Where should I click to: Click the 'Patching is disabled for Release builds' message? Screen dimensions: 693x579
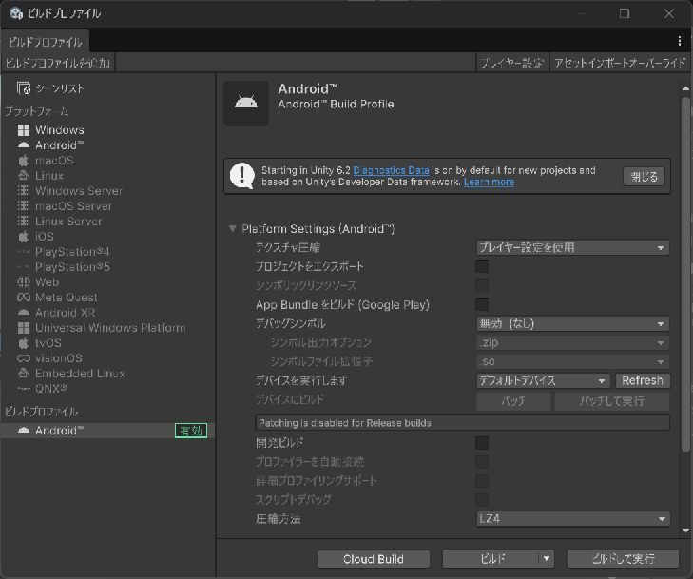point(463,423)
